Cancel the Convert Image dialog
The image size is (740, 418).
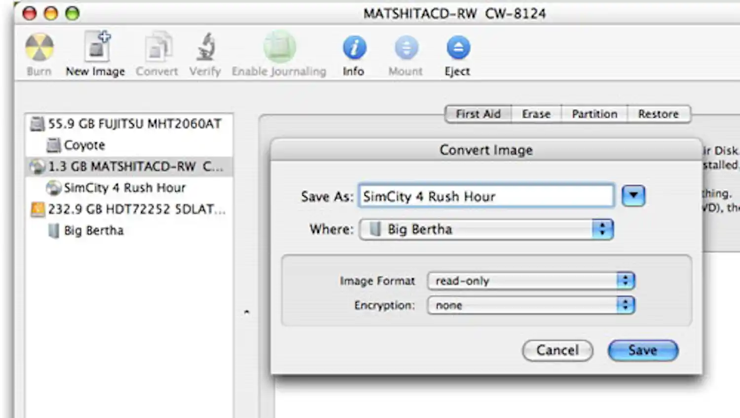coord(557,351)
